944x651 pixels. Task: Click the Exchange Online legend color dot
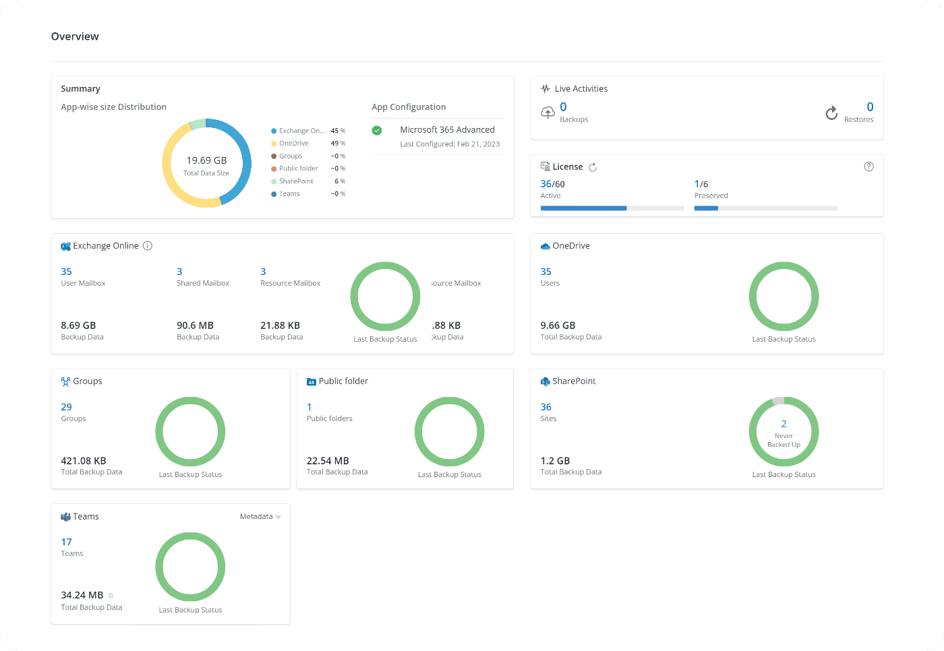[x=274, y=131]
